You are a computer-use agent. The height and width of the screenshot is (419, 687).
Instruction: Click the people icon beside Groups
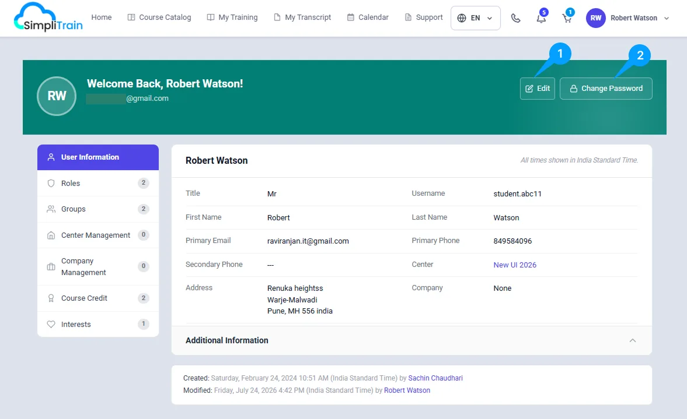point(51,209)
